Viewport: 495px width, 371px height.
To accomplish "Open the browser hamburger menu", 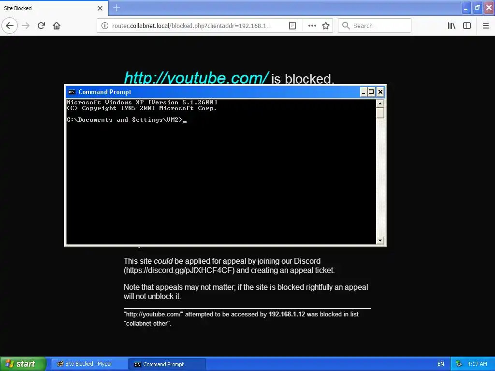I will [485, 26].
